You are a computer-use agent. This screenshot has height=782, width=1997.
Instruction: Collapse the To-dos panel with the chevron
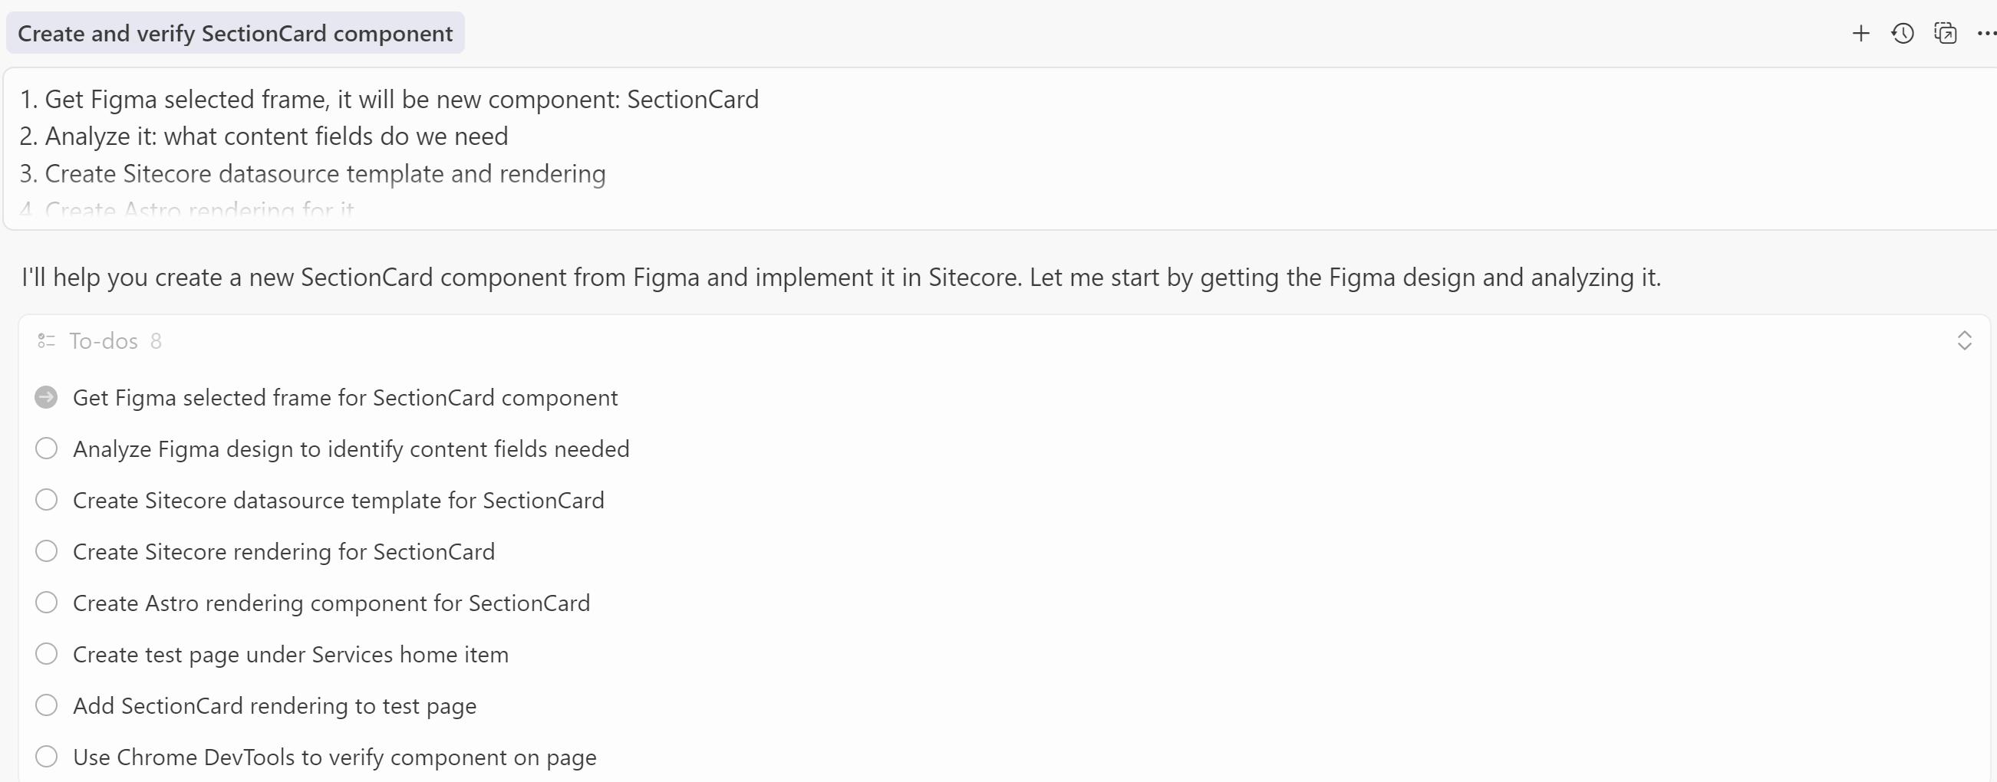coord(1966,341)
